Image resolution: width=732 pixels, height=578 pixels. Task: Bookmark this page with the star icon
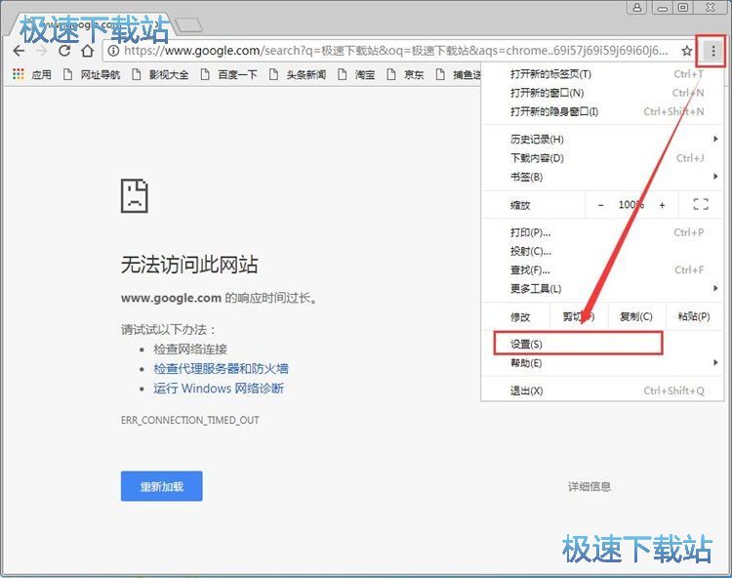tap(686, 51)
